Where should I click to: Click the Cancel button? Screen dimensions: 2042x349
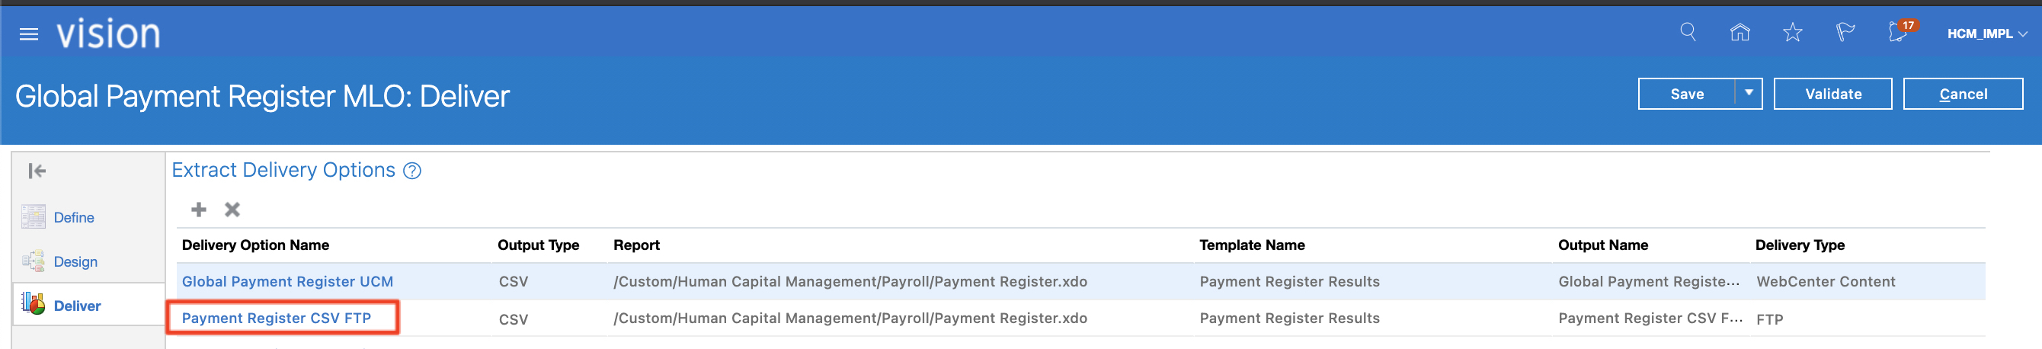pyautogui.click(x=1963, y=94)
